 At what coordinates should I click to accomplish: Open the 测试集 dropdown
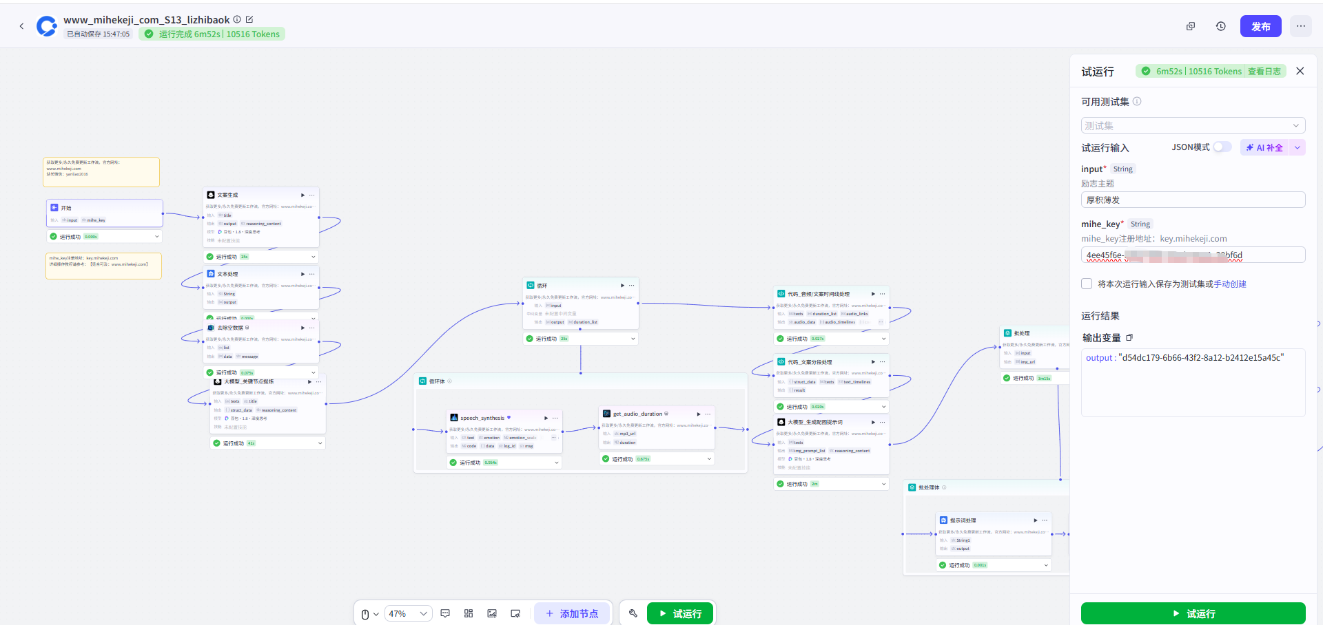pyautogui.click(x=1193, y=125)
